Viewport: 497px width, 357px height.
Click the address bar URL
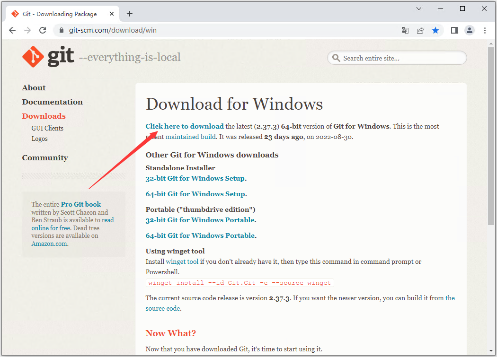pyautogui.click(x=113, y=30)
